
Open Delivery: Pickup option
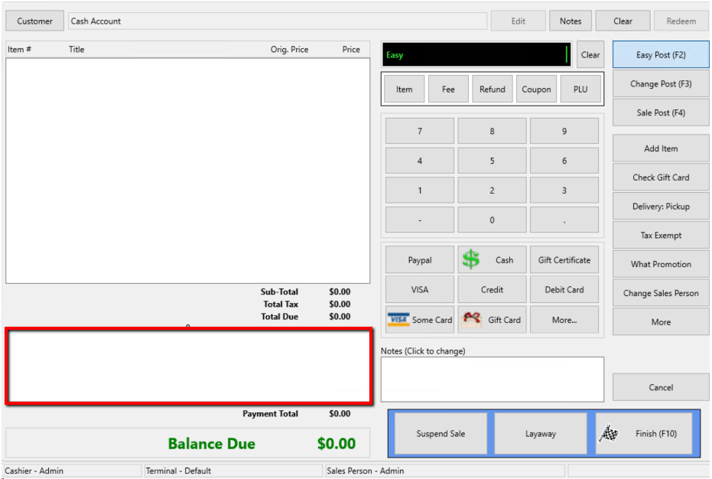pos(661,207)
